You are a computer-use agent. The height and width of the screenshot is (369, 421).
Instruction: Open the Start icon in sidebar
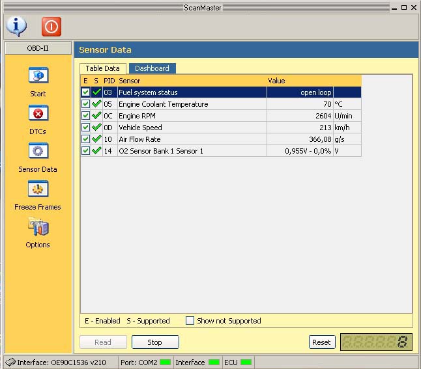(x=38, y=75)
